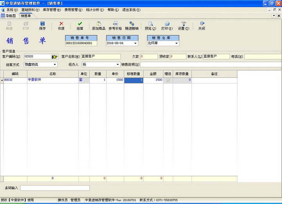Toggle the 赠送 checkbox in row 00032
The width and height of the screenshot is (282, 204).
[168, 81]
